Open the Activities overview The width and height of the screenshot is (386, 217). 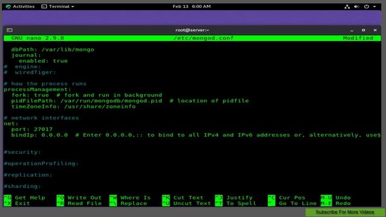(x=20, y=7)
